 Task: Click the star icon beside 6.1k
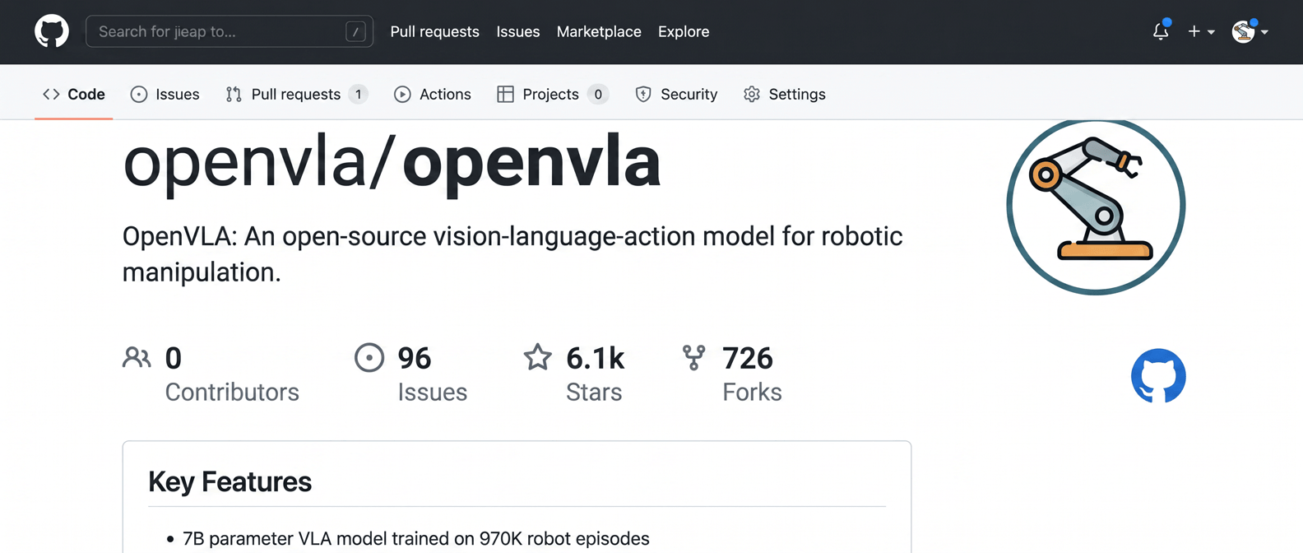point(538,357)
